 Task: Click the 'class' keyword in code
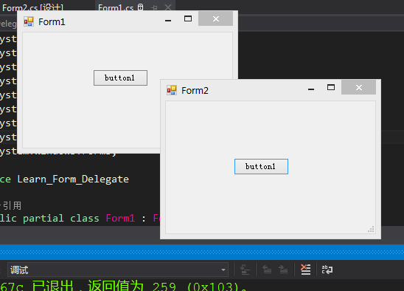(85, 219)
